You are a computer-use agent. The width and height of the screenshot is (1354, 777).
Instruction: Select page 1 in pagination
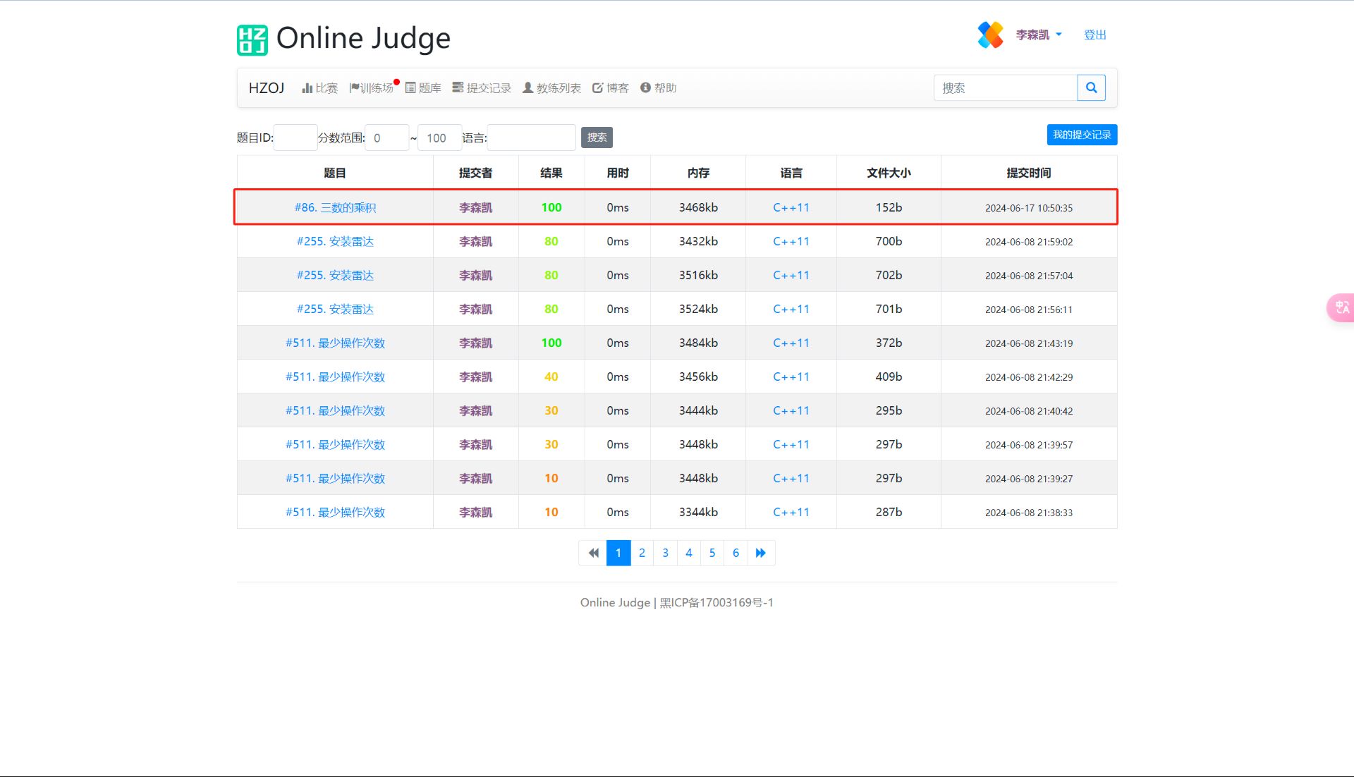tap(618, 553)
